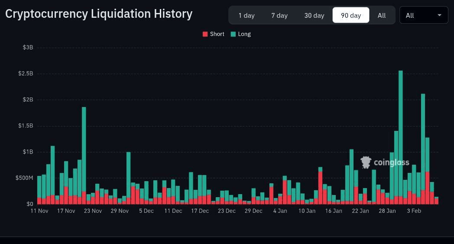
Task: Click the tall green bar near 21 Nov
Action: pos(84,152)
